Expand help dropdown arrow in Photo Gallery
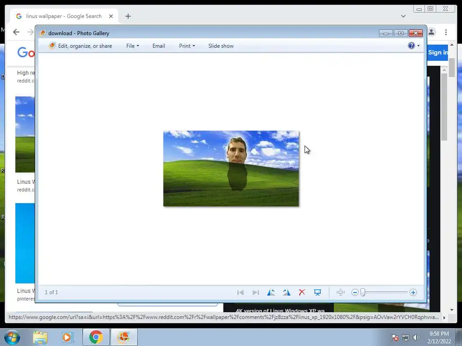The image size is (462, 346). pos(418,46)
